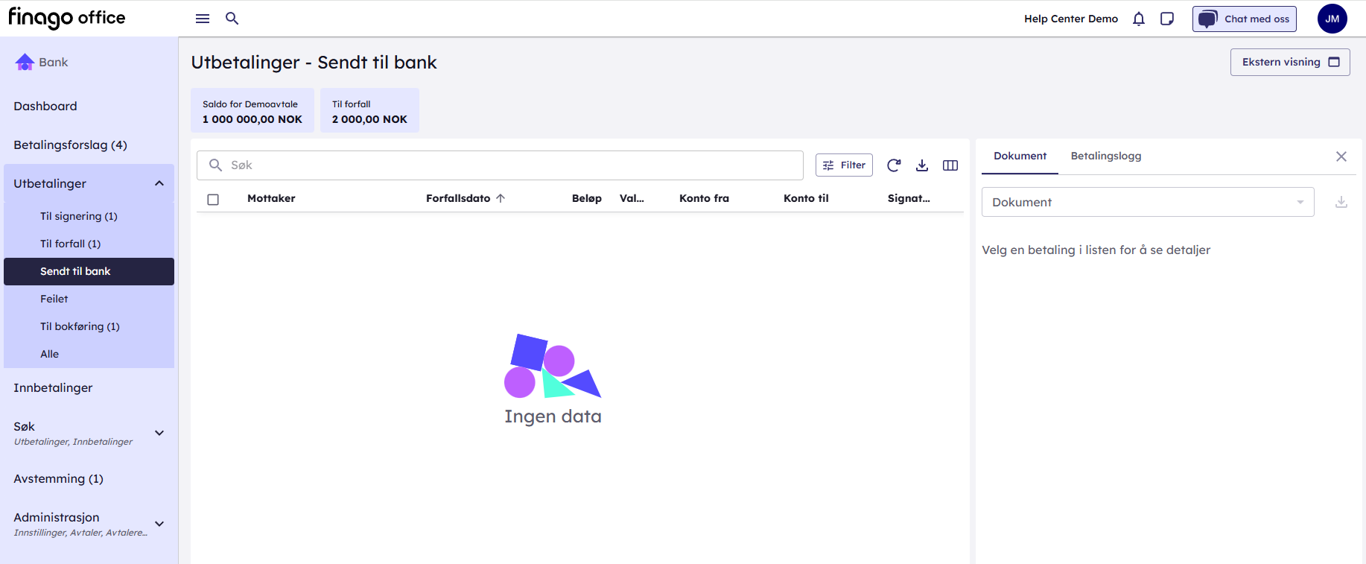Open notifications bell
Image resolution: width=1366 pixels, height=564 pixels.
click(x=1138, y=19)
